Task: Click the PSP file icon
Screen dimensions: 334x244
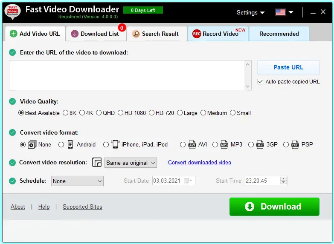Action: click(x=295, y=144)
